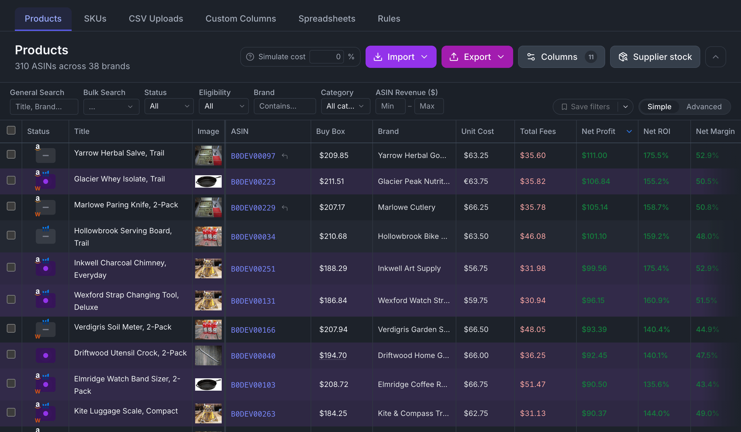Click the status dash badge for Yarrow Herbal Salve
The height and width of the screenshot is (432, 741).
(46, 156)
